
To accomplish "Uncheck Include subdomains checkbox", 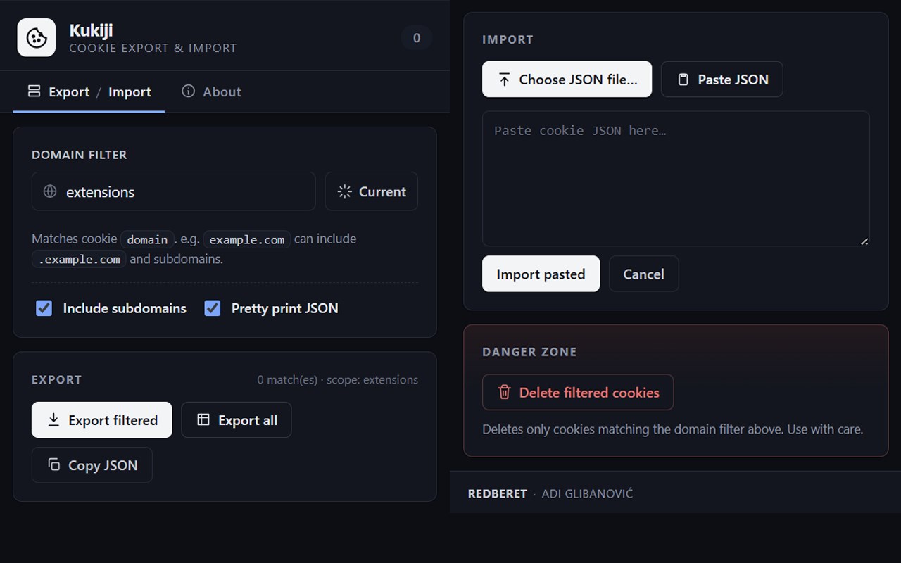I will tap(44, 308).
